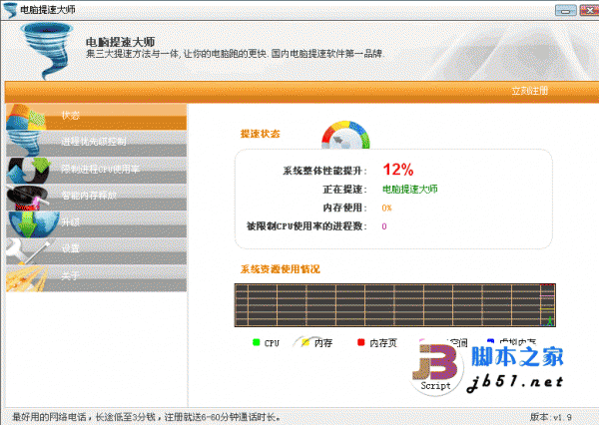The height and width of the screenshot is (425, 599).
Task: Select the 限制进程CPU使用率 recycle-arrows icon
Action: [28, 171]
